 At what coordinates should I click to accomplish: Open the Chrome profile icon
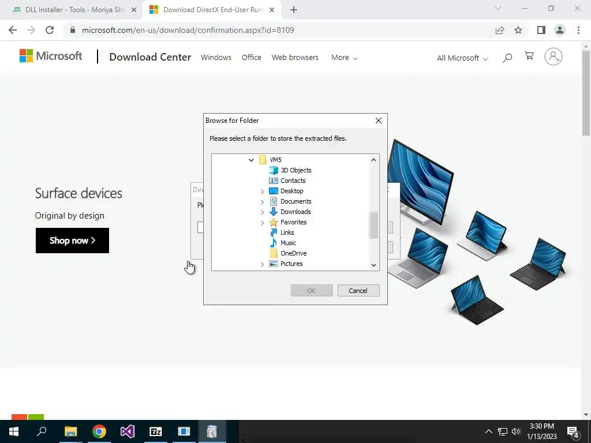pos(560,30)
